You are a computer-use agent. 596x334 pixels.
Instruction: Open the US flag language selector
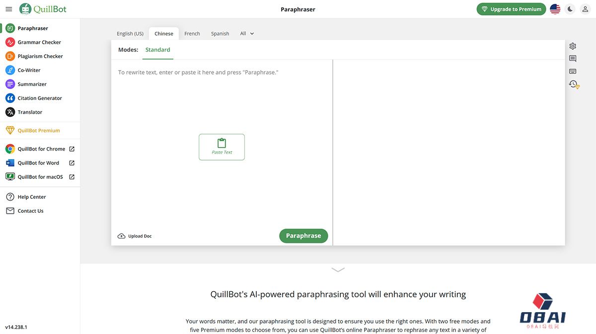point(555,9)
